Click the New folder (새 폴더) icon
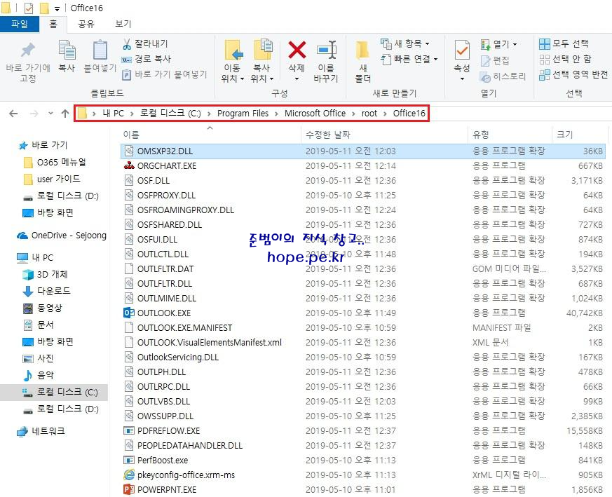The height and width of the screenshot is (497, 612). tap(362, 50)
